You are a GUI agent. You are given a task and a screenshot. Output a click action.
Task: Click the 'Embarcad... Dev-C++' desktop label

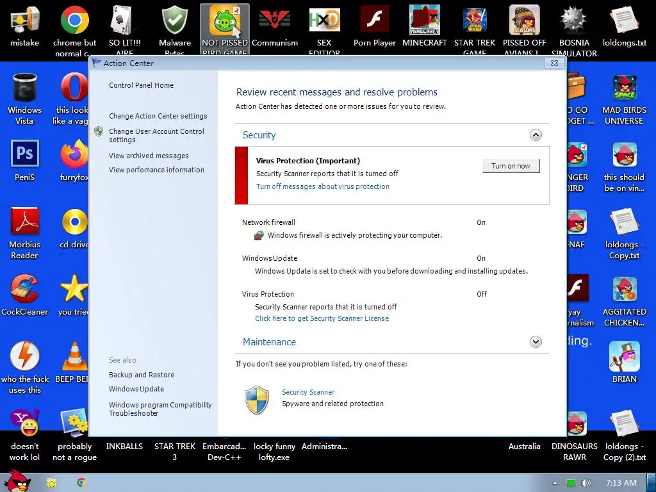point(224,452)
